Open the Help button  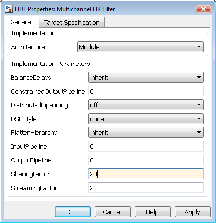pos(152,212)
